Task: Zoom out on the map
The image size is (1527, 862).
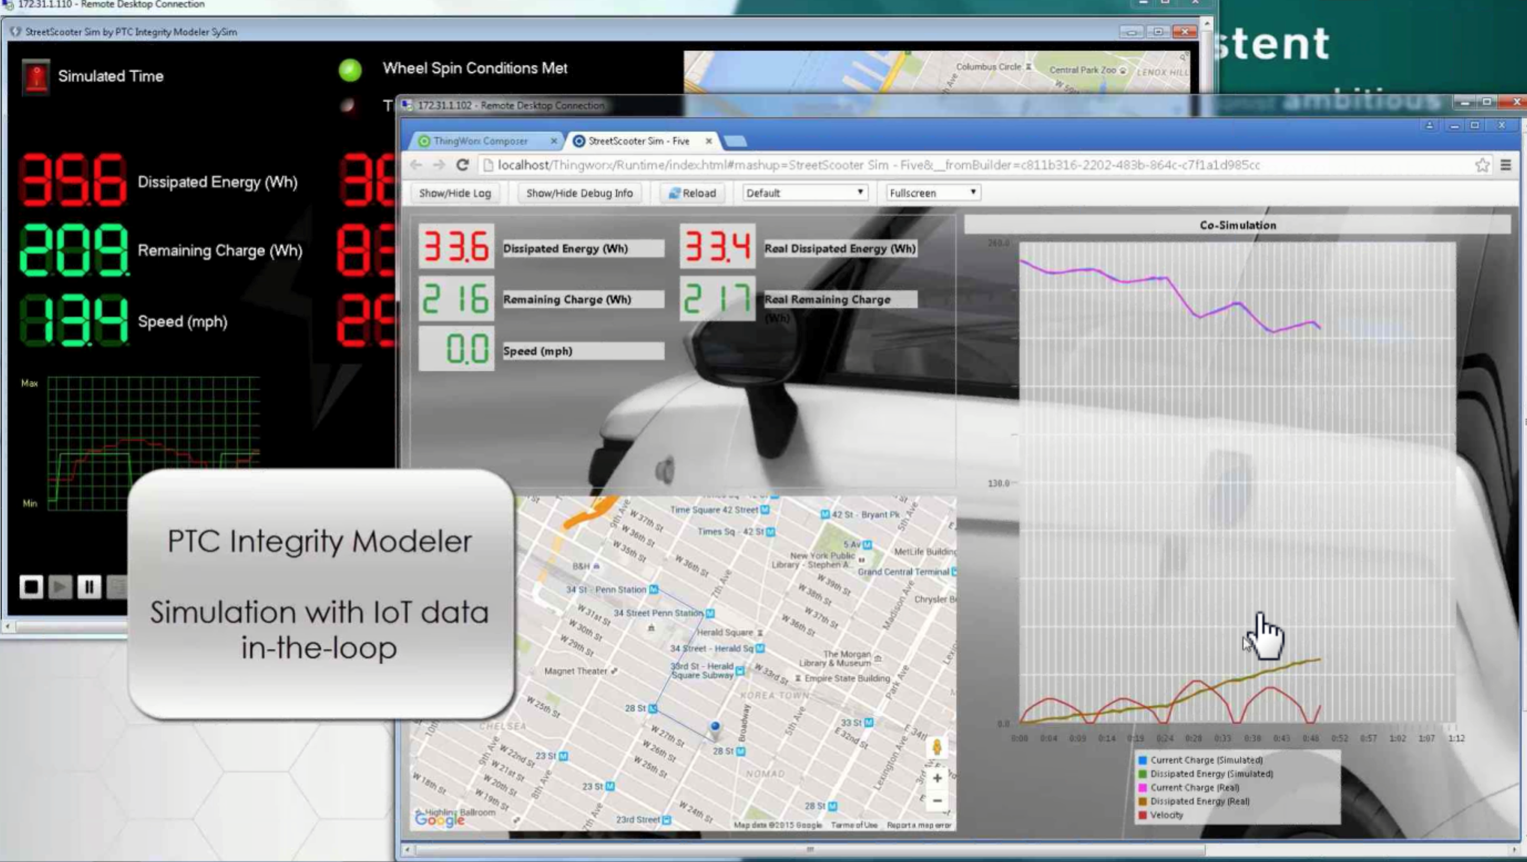Action: [937, 801]
